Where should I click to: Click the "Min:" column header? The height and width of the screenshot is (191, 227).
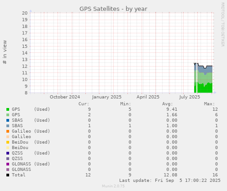[x=126, y=104]
